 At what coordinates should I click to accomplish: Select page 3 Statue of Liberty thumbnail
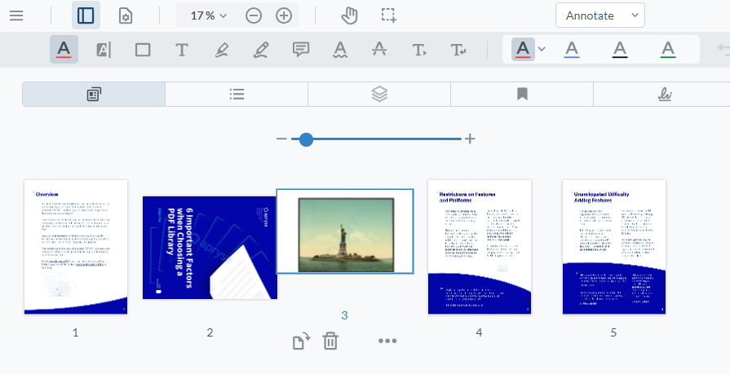click(345, 231)
